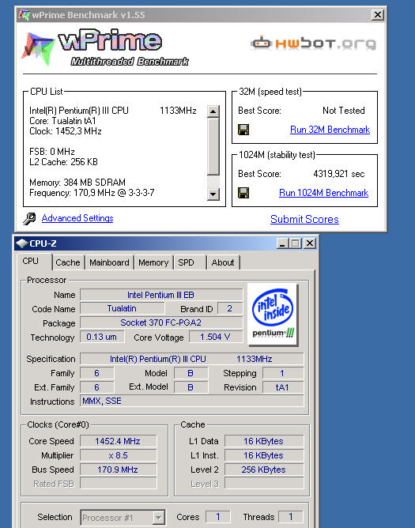Click the Intel Inside Pentium III badge
415x528 pixels.
273,315
